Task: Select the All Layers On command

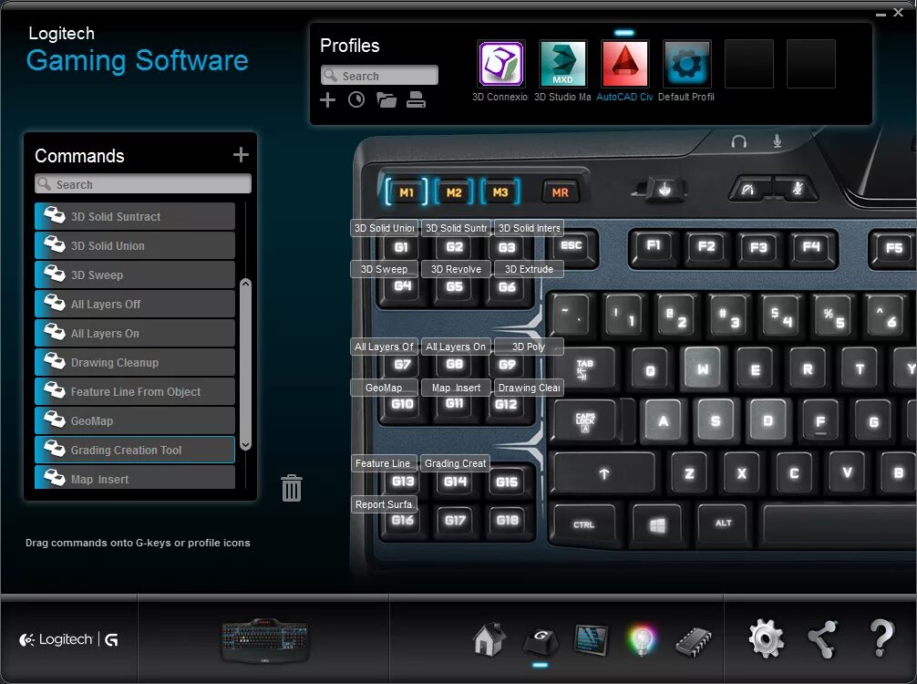Action: [x=135, y=334]
